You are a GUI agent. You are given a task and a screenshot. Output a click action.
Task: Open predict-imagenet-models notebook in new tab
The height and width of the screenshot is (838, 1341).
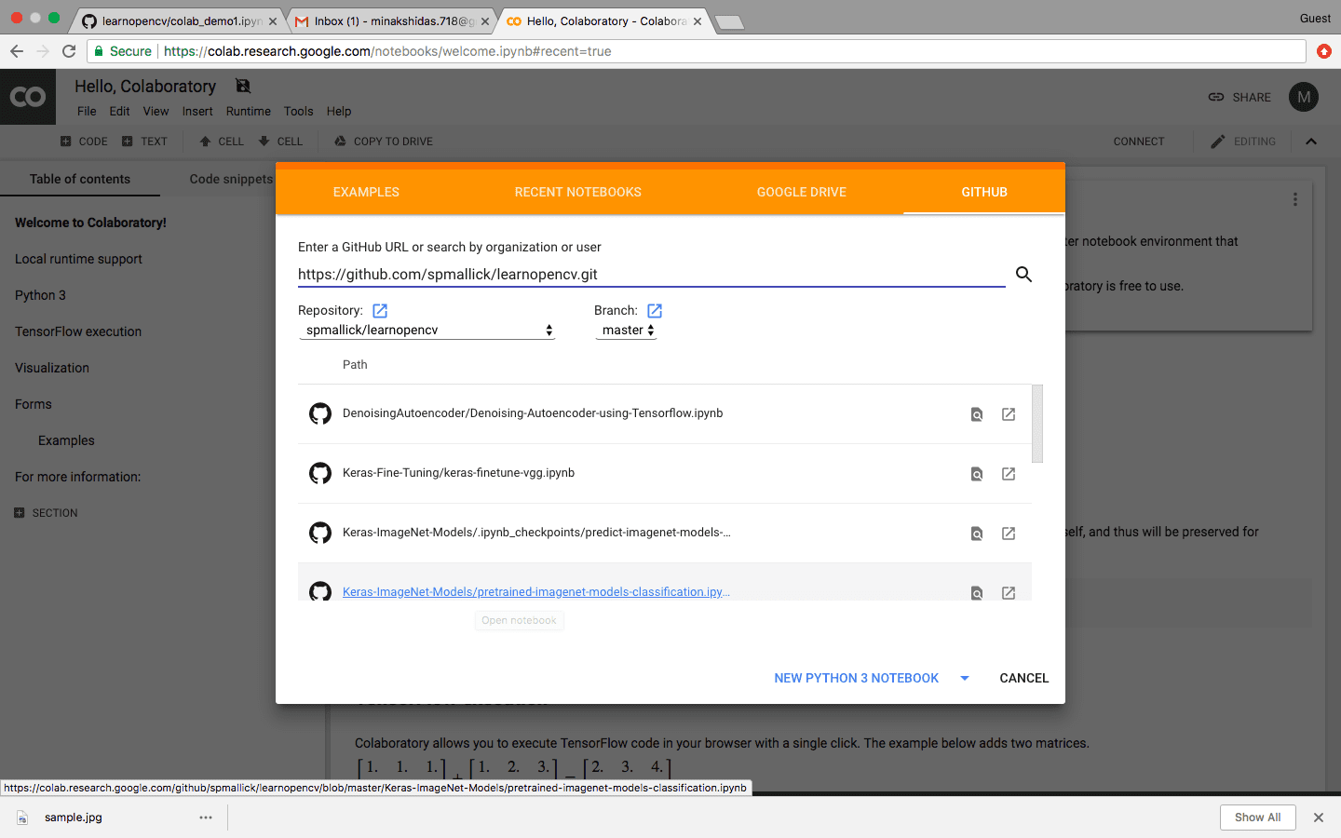coord(1009,534)
